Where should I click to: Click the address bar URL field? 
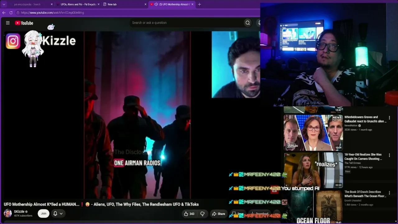(x=137, y=13)
